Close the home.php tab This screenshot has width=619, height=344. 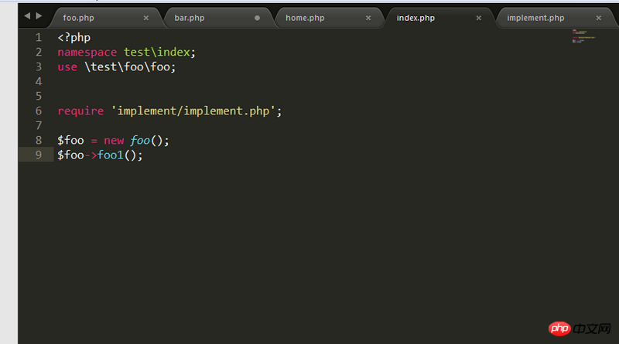[368, 18]
